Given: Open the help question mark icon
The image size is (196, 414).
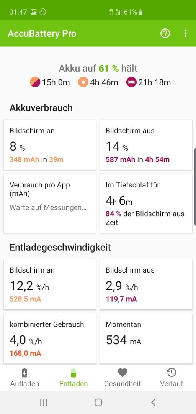Looking at the screenshot, I should tap(165, 33).
